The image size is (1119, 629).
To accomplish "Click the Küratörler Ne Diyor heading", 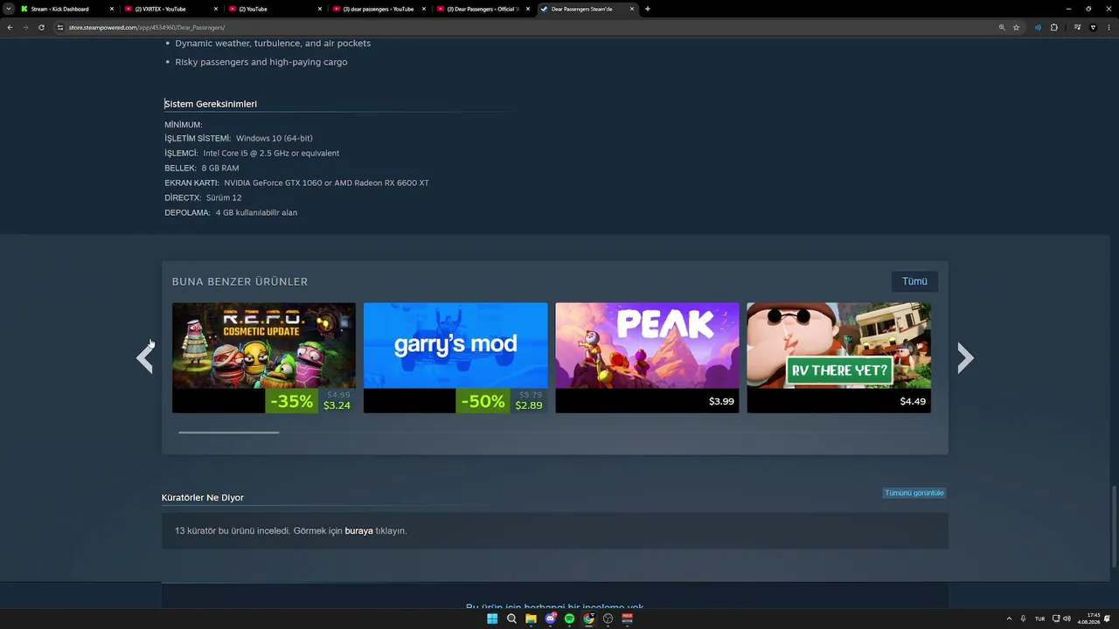I will tap(203, 497).
